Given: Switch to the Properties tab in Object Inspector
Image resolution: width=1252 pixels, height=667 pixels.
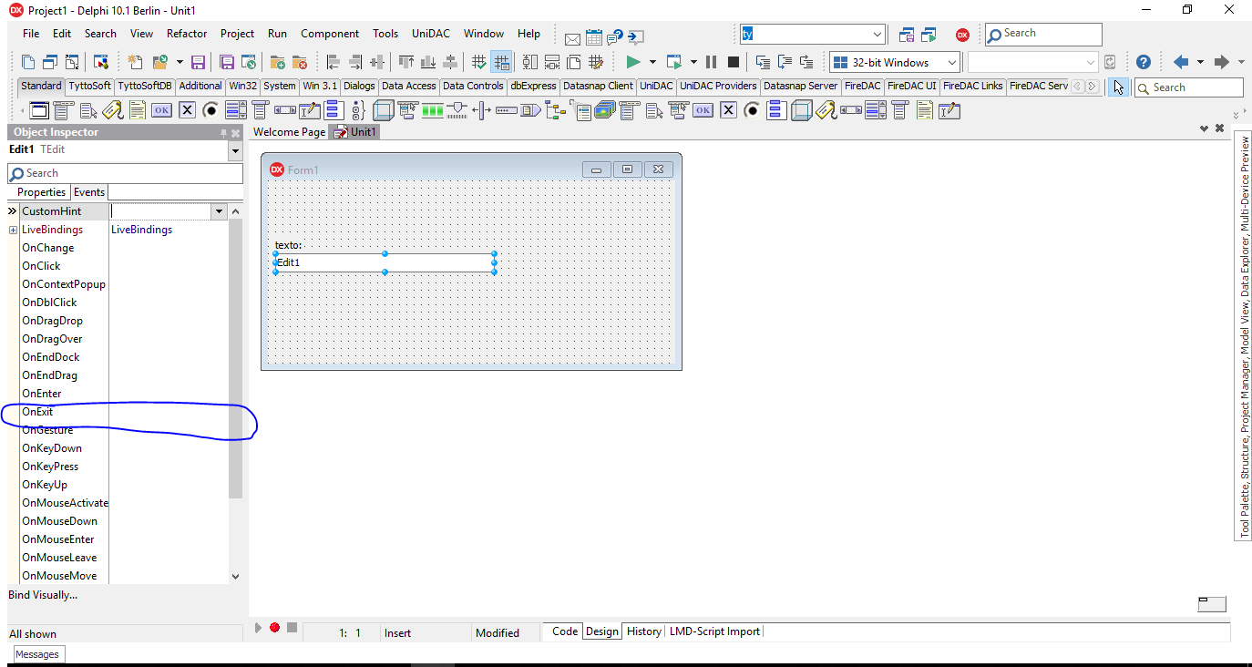Looking at the screenshot, I should pos(41,192).
